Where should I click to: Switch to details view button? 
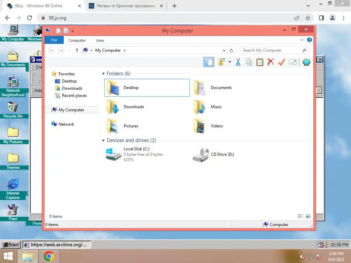point(300,216)
